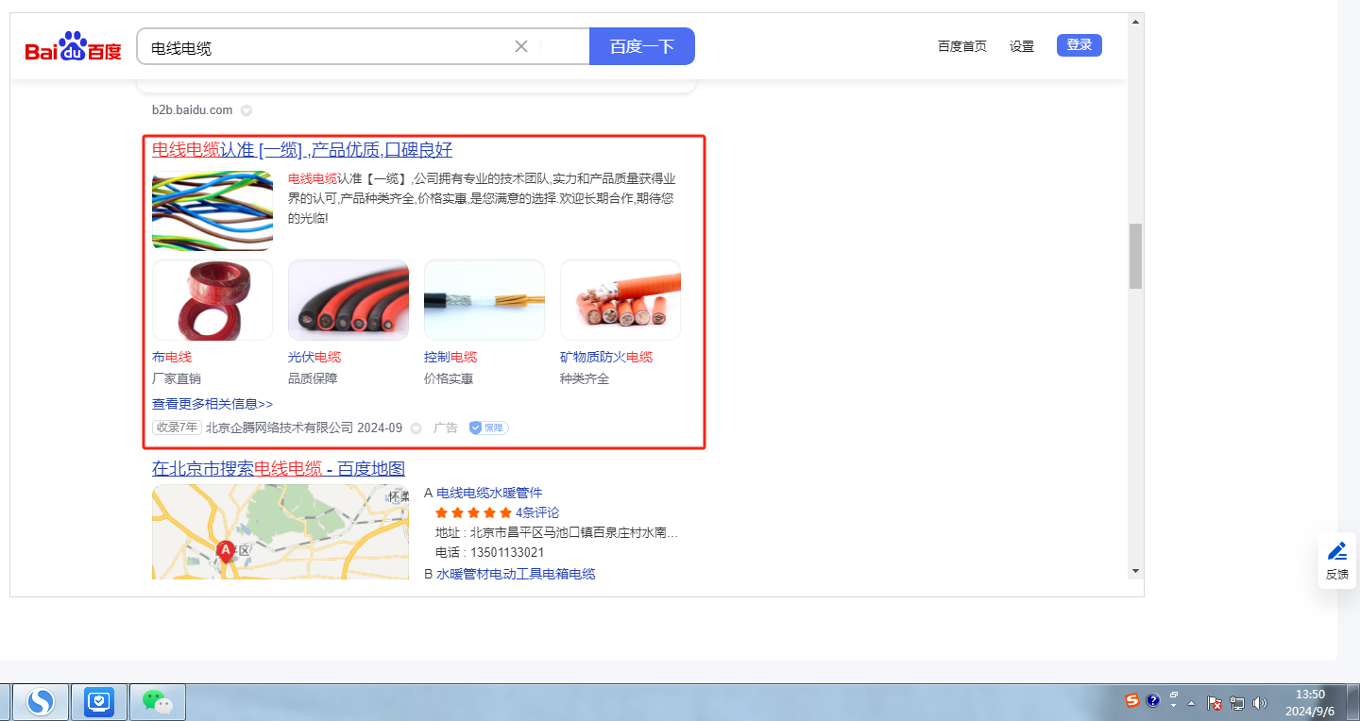1360x721 pixels.
Task: Click the Show desktop button
Action: 1353,702
